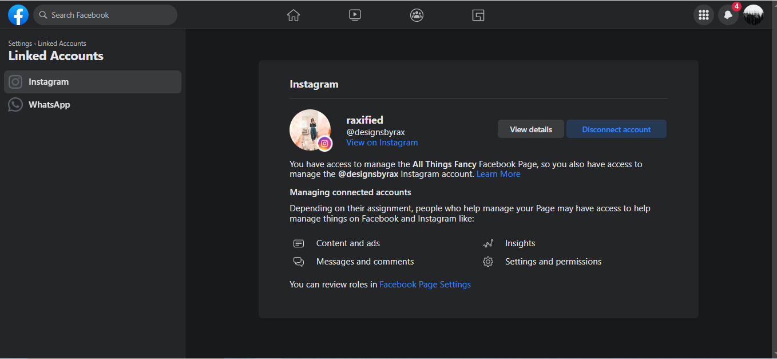Click the Managing connected accounts heading
This screenshot has width=777, height=359.
350,192
